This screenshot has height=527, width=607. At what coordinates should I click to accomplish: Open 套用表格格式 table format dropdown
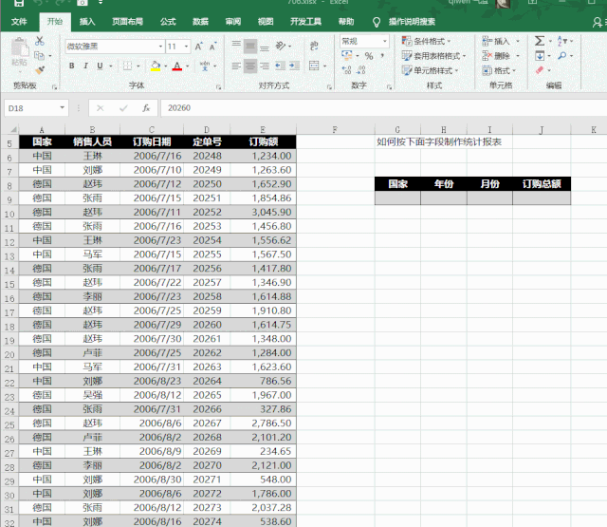(433, 55)
